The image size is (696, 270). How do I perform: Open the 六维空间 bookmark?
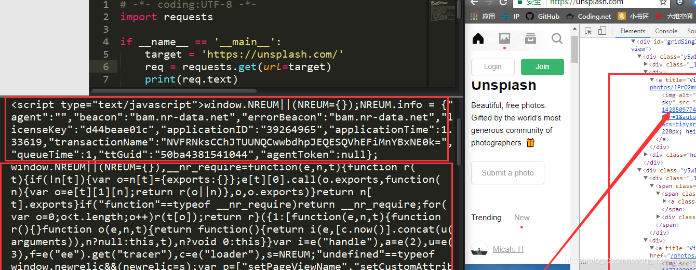pos(675,17)
